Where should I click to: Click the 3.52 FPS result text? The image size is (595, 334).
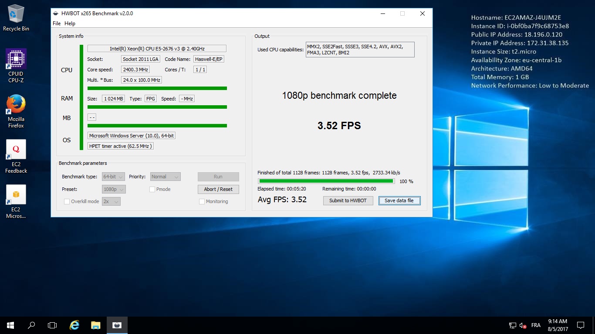(339, 126)
